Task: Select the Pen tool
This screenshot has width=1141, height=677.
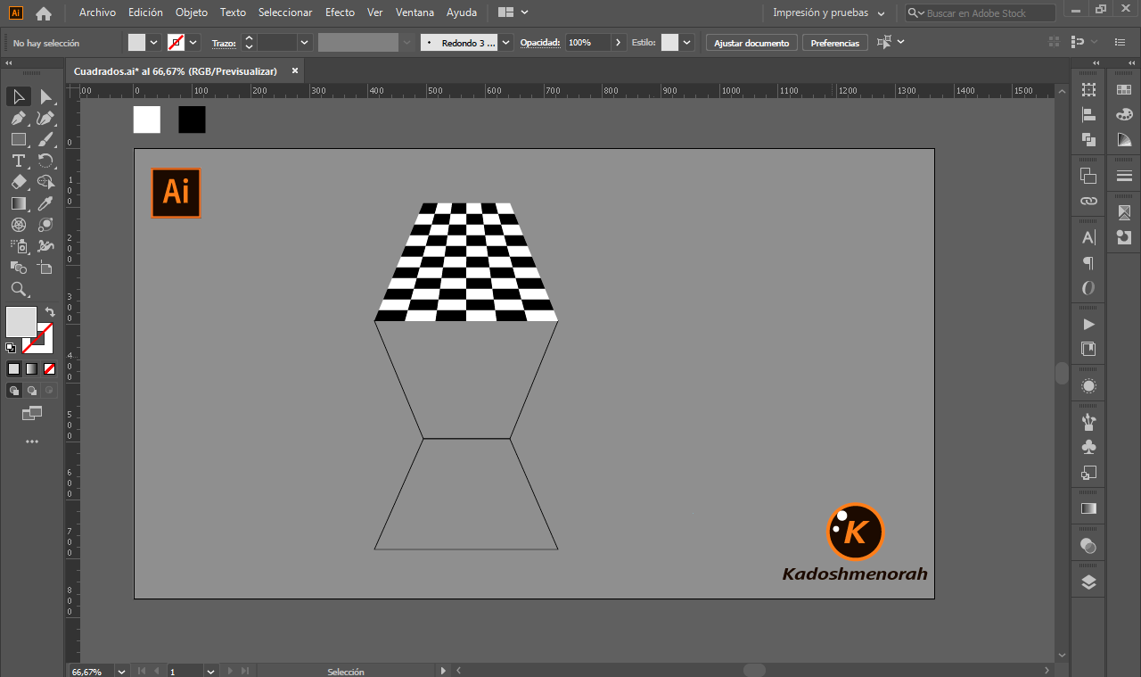Action: (x=18, y=118)
